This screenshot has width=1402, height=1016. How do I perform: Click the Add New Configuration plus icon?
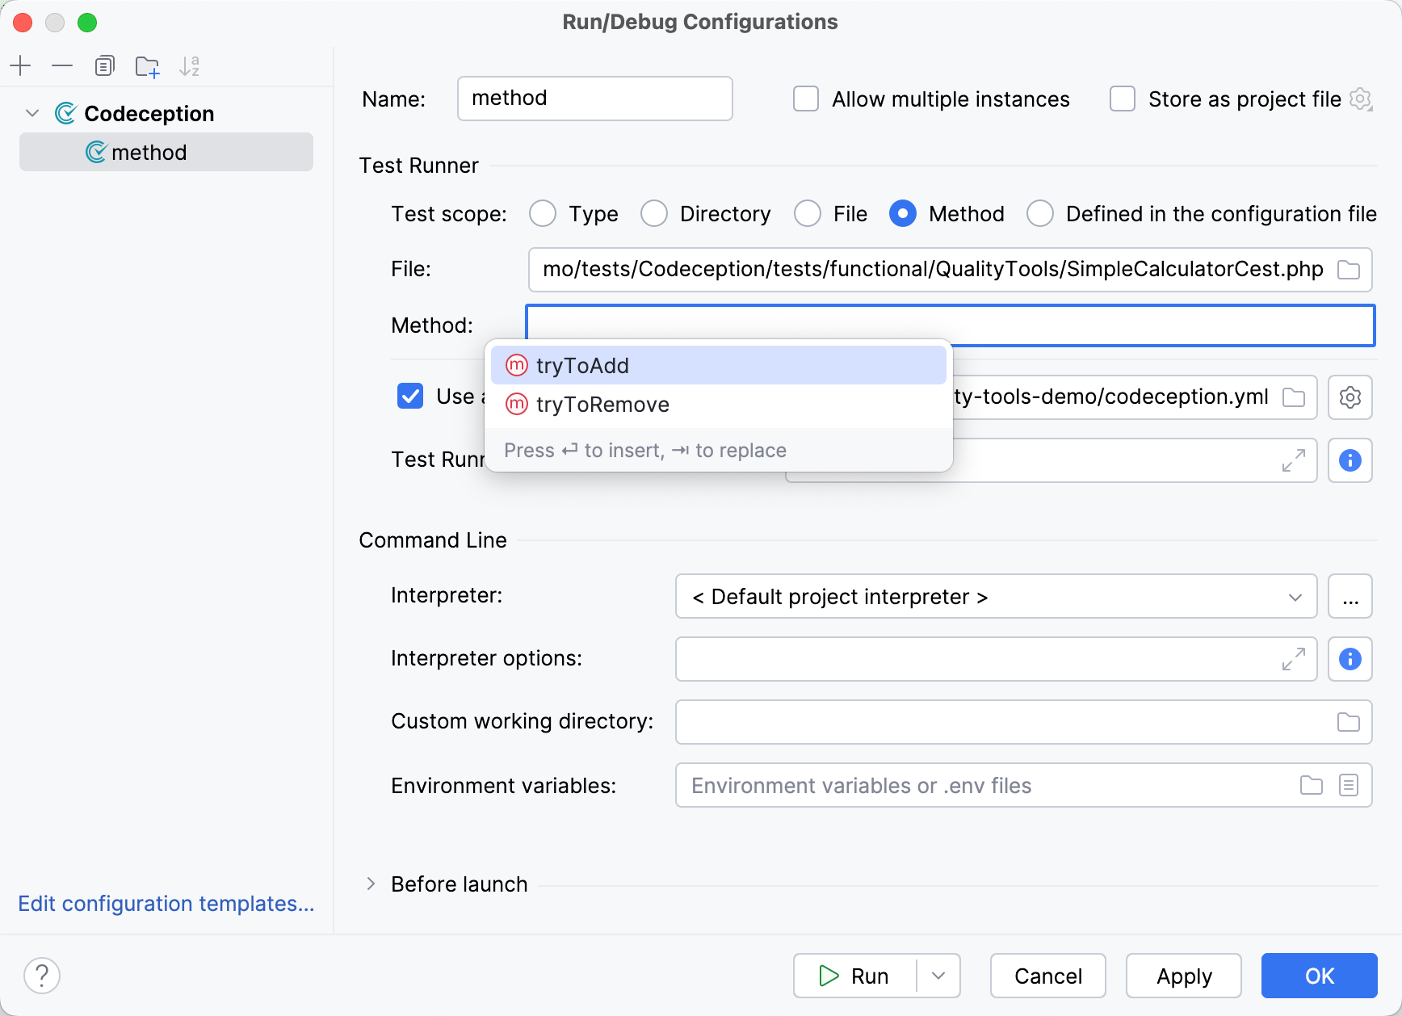pos(21,66)
